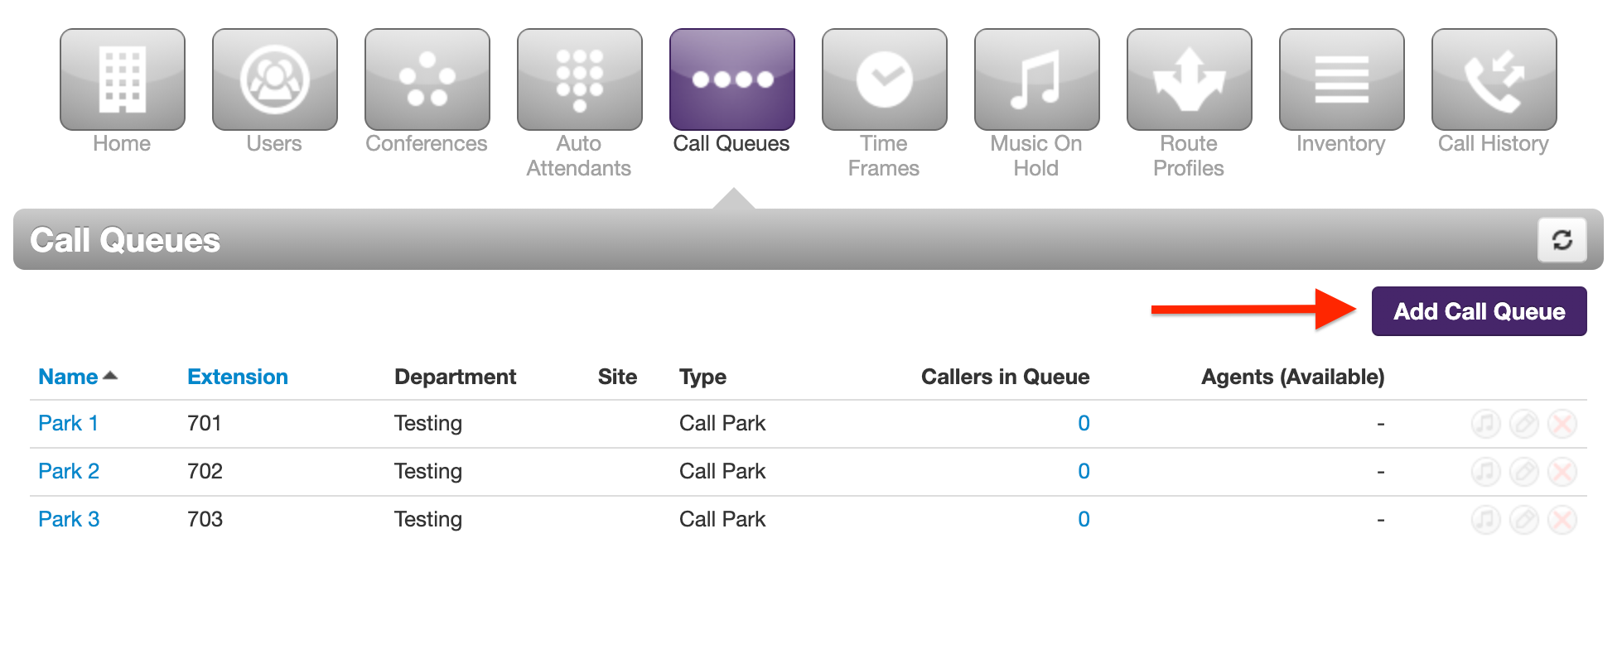This screenshot has width=1622, height=649.
Task: Edit the Park 2 queue with pencil icon
Action: point(1524,472)
